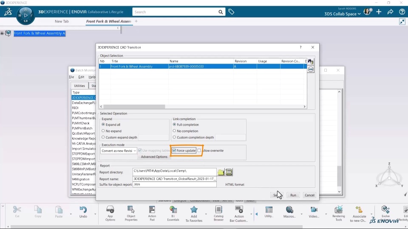Open Action Bar Customization tool
This screenshot has height=229, width=408.
coord(239,214)
